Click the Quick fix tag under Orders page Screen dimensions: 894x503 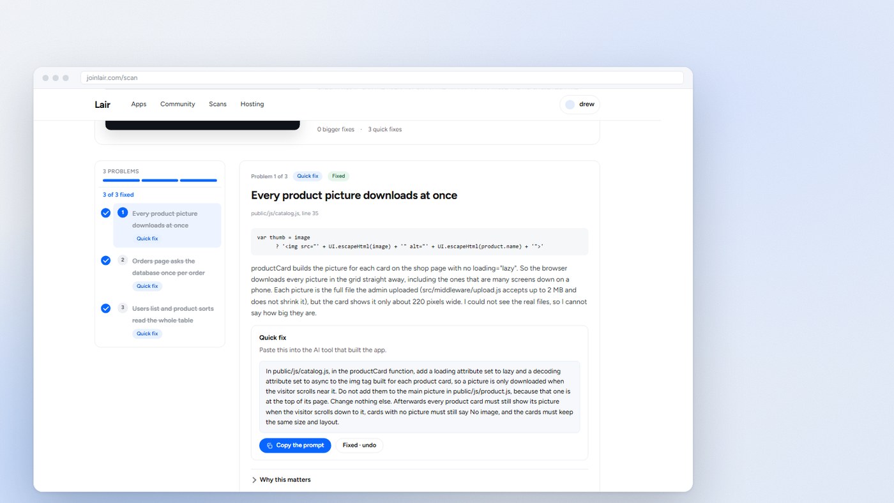148,286
